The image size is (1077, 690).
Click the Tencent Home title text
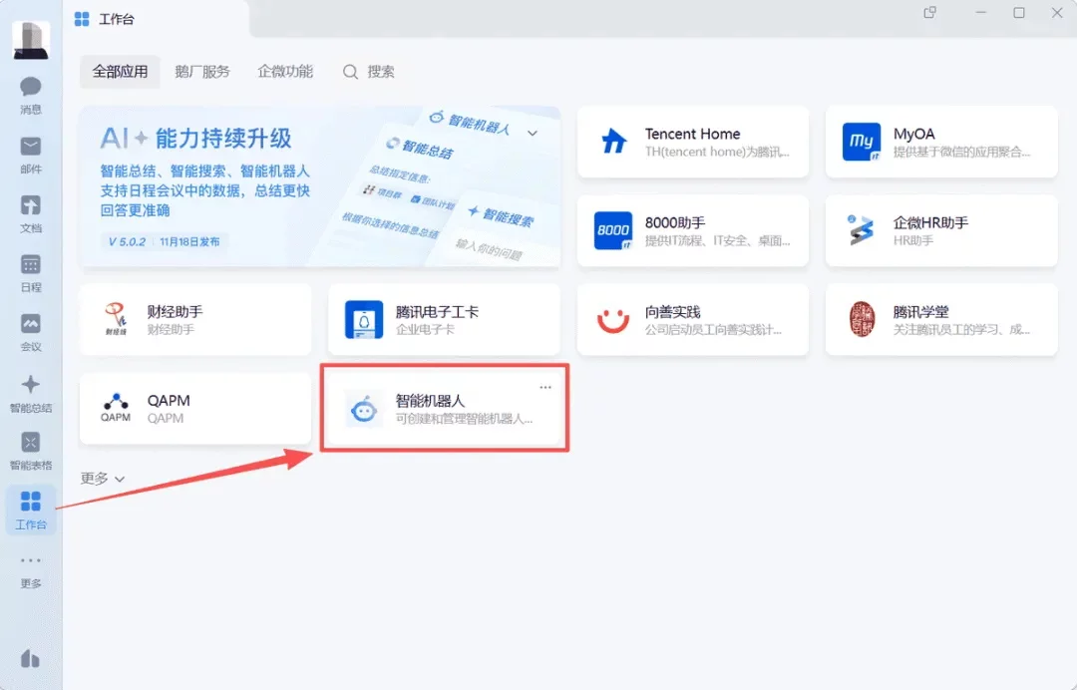pos(692,134)
